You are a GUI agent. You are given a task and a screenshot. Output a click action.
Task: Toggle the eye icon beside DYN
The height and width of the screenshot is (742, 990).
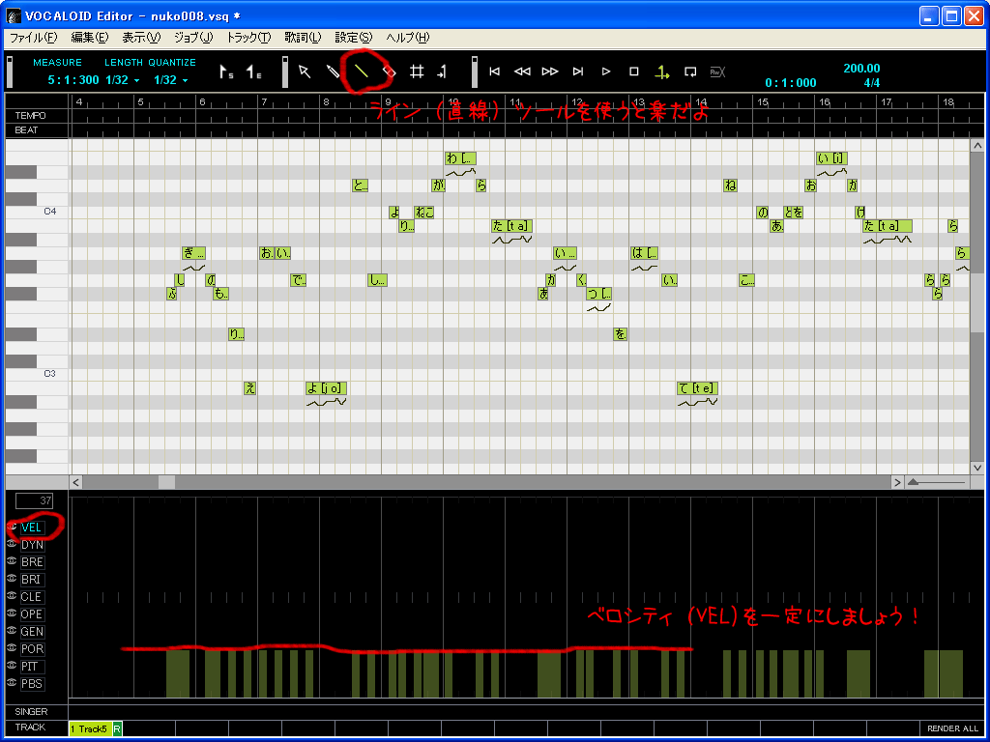click(12, 543)
